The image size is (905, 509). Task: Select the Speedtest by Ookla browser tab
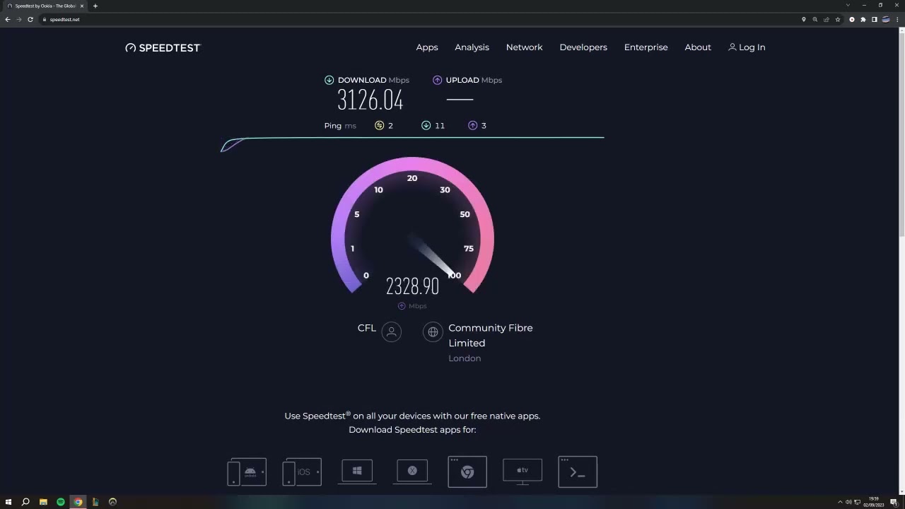coord(45,6)
